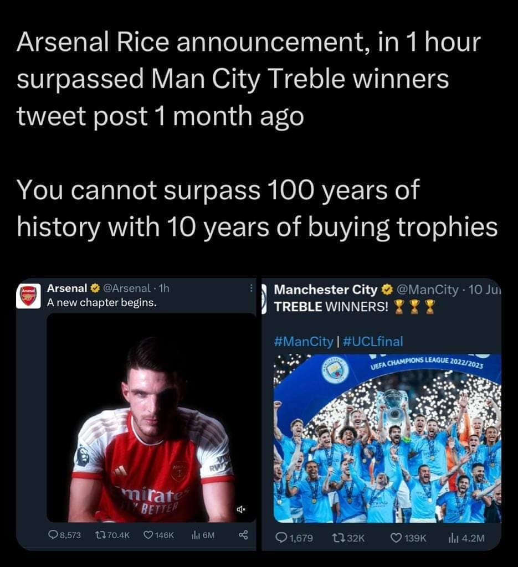The image size is (518, 567).
Task: Open the #ManCity hashtag
Action: pos(303,342)
